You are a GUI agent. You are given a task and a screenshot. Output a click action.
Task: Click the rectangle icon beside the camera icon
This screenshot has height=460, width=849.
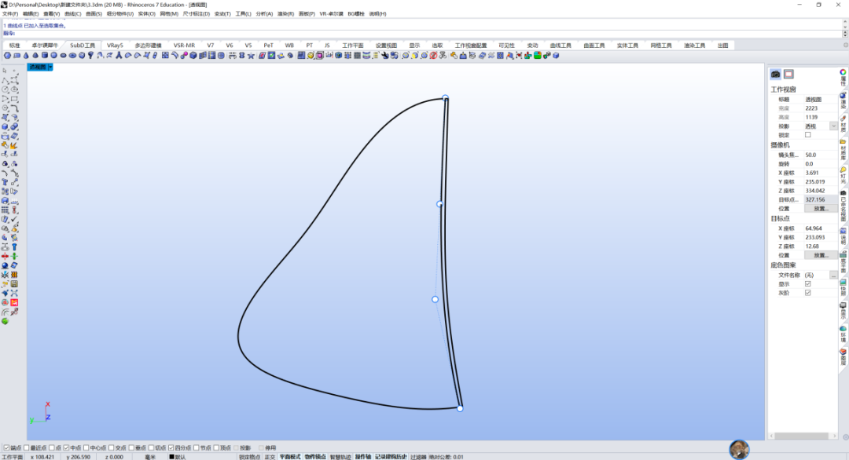click(x=789, y=74)
